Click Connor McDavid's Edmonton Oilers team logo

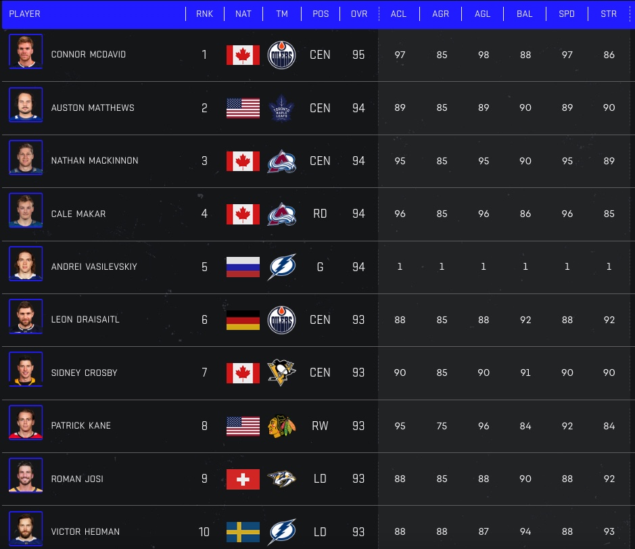[x=282, y=55]
